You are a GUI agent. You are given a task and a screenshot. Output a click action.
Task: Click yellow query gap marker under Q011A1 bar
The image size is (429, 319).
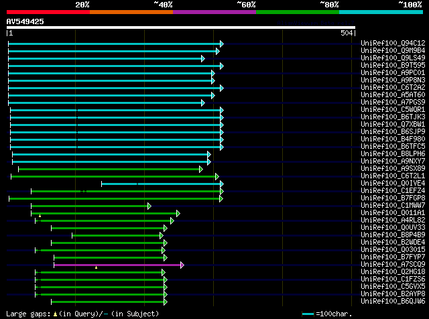pyautogui.click(x=40, y=216)
